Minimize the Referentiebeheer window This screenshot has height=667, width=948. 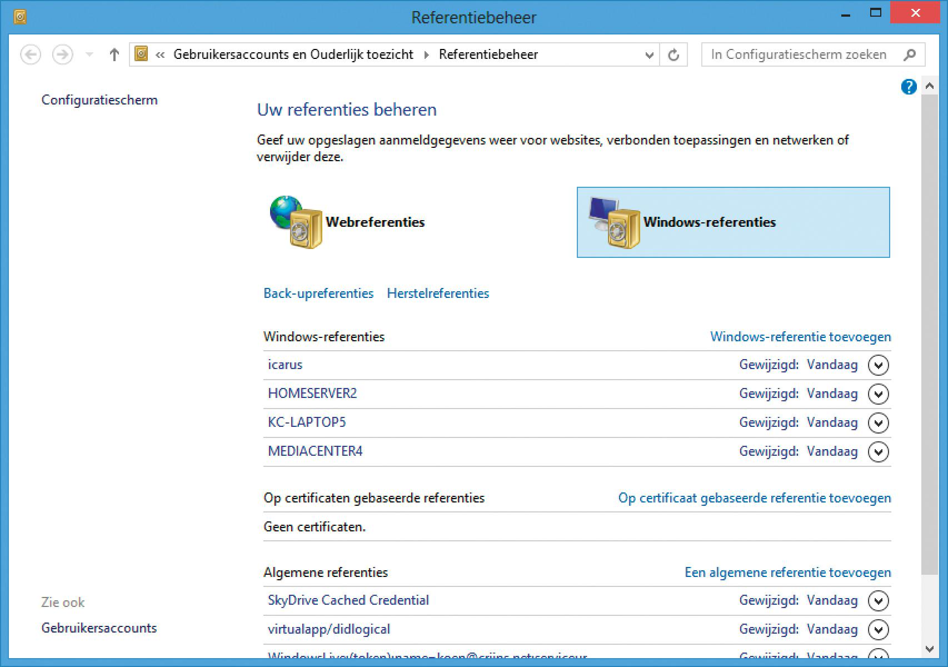coord(846,14)
